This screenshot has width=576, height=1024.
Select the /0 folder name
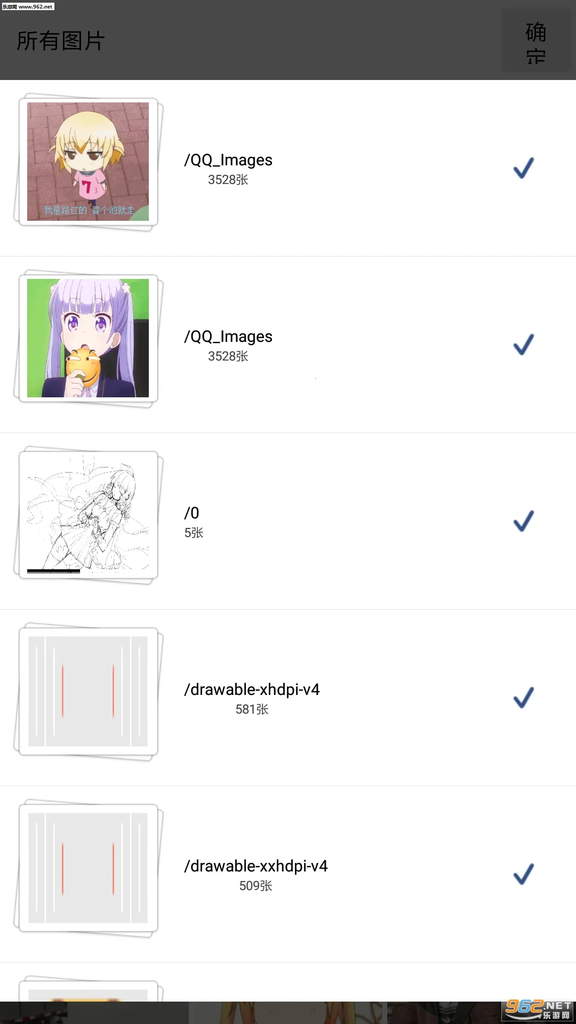[x=191, y=513]
